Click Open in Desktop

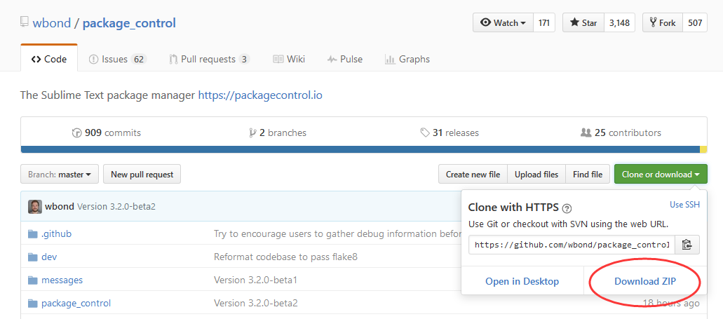point(522,281)
